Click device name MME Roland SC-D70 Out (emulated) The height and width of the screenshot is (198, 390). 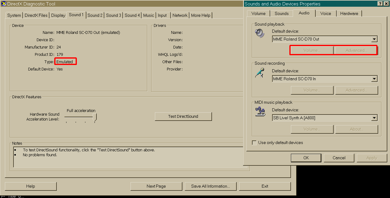(88, 32)
